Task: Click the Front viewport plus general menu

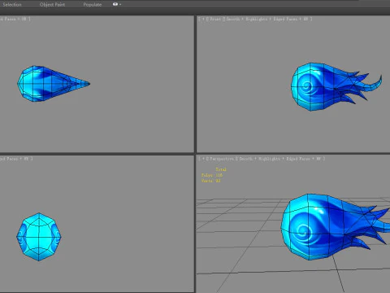Action: pyautogui.click(x=203, y=19)
